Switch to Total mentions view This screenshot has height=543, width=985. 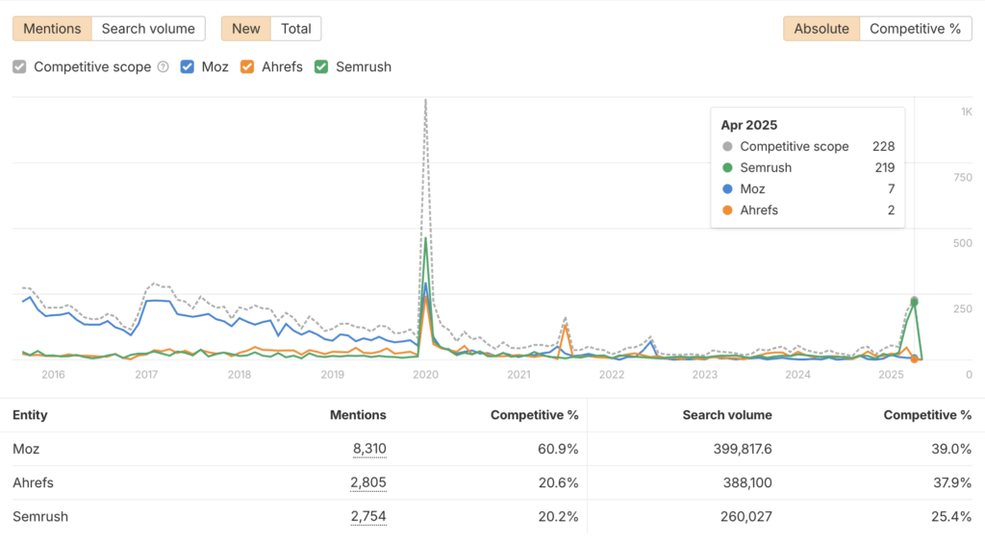296,29
